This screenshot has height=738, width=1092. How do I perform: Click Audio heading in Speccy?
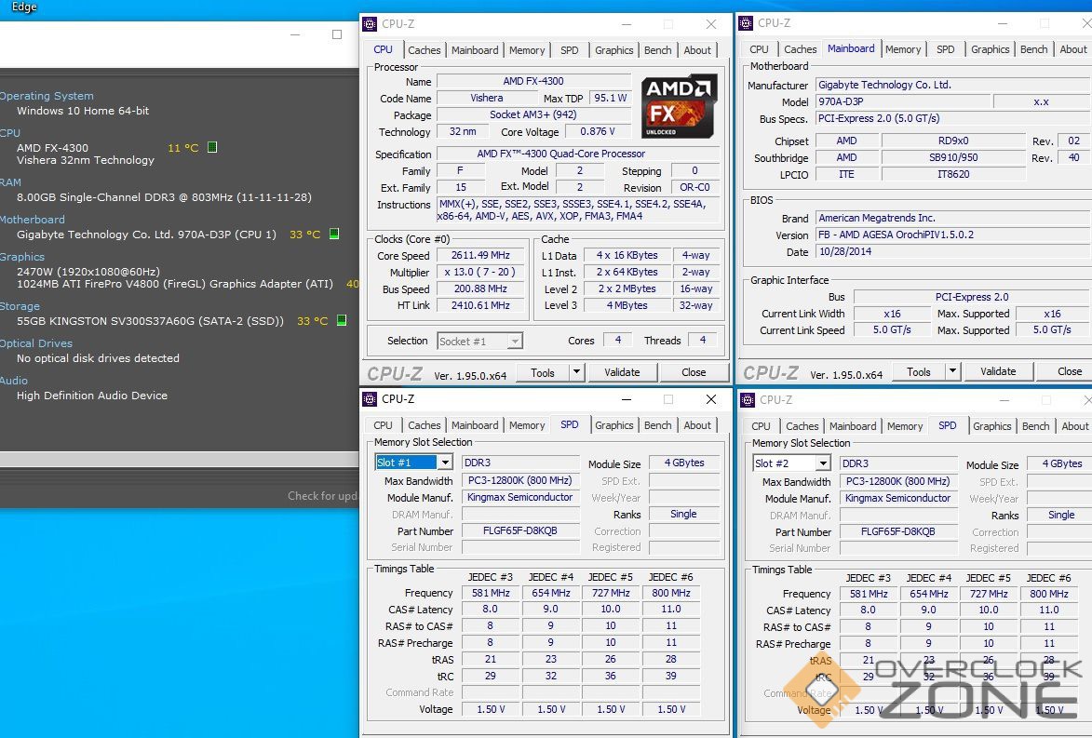point(14,381)
